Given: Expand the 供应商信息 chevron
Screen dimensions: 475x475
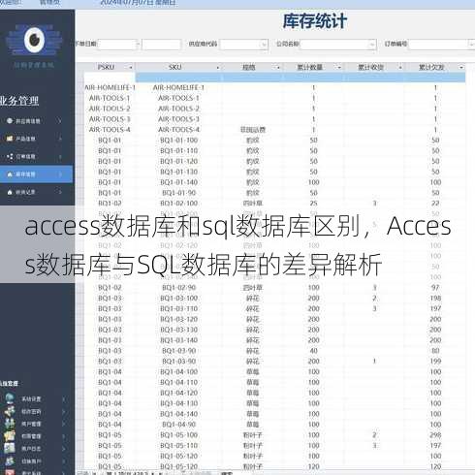Looking at the screenshot, I should (x=60, y=121).
